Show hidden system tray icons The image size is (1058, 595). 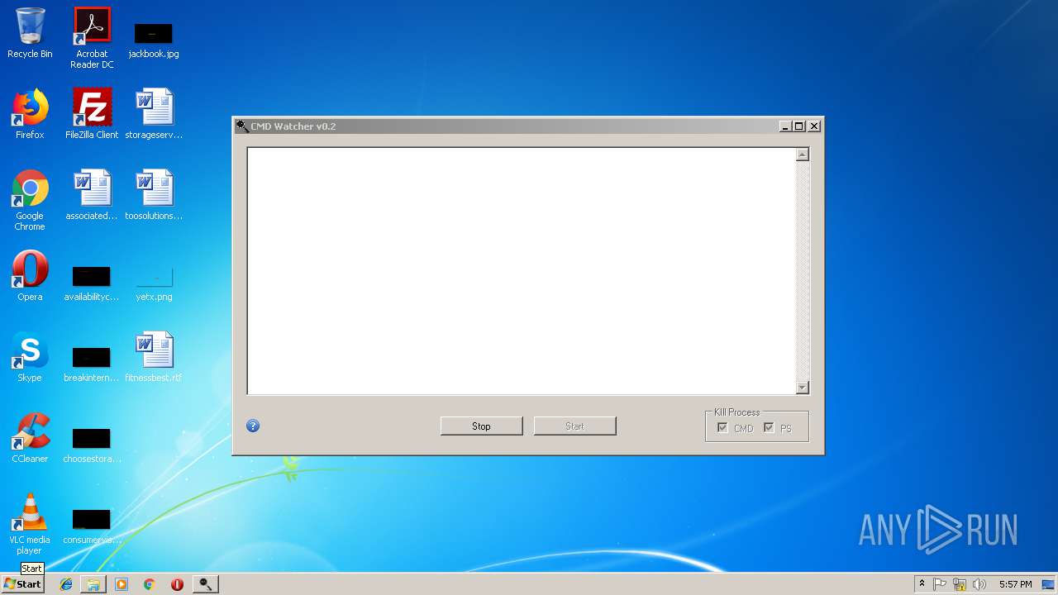[922, 584]
